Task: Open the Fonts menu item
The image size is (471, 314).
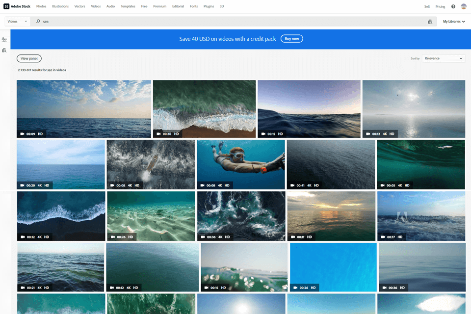Action: [x=194, y=6]
